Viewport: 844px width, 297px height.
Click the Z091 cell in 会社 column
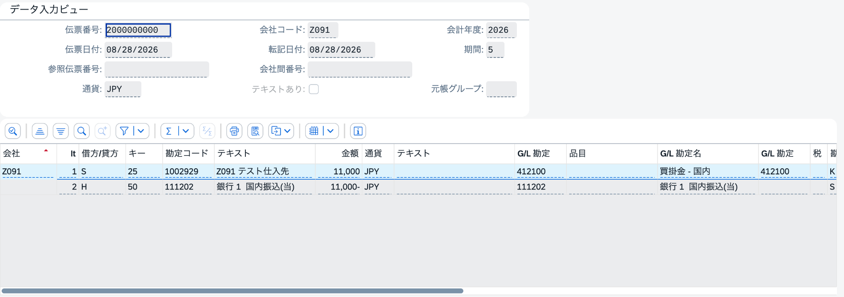28,172
